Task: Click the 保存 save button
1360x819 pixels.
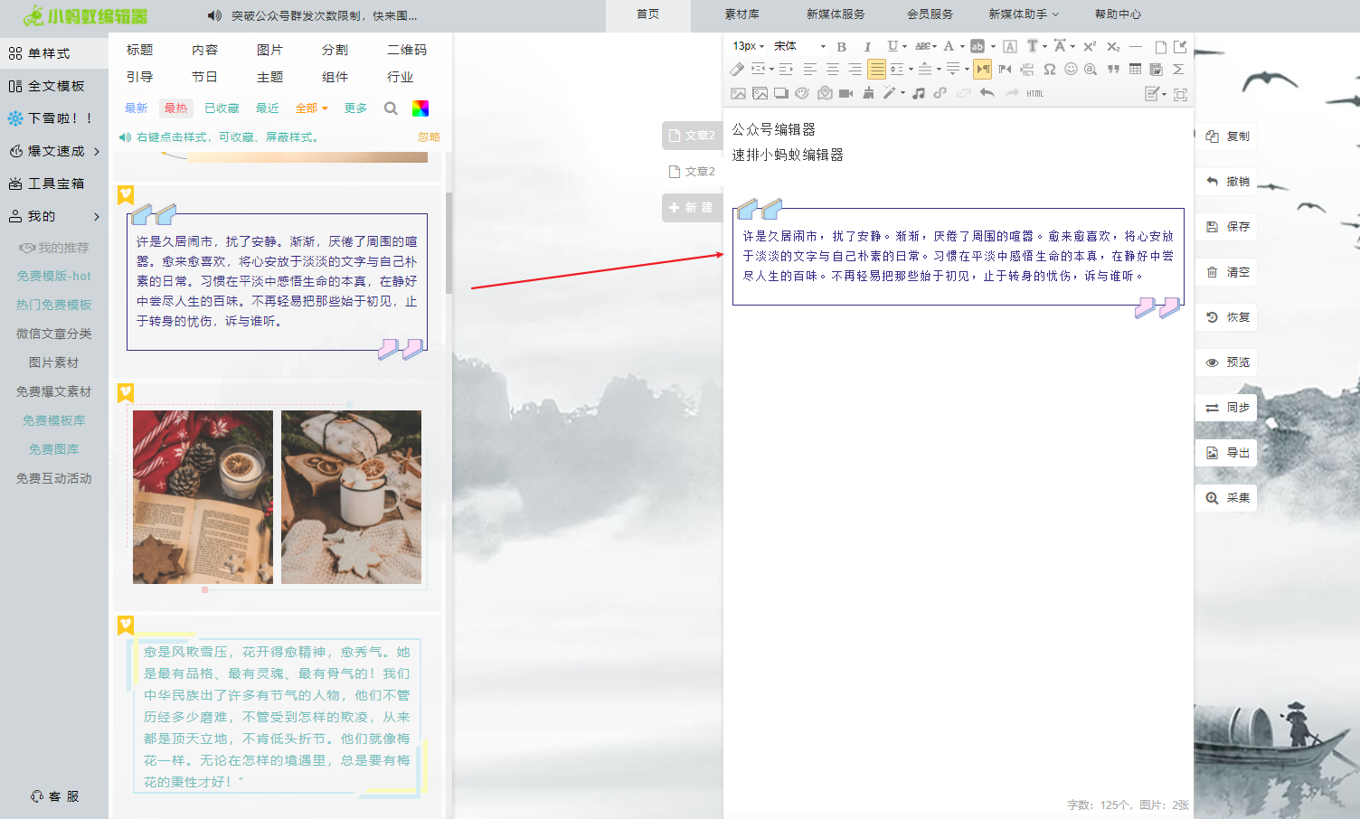Action: [x=1227, y=227]
